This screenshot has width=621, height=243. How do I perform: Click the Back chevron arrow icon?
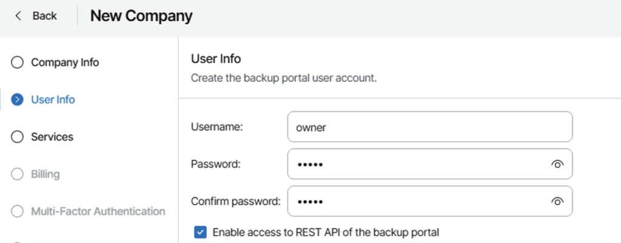point(18,16)
